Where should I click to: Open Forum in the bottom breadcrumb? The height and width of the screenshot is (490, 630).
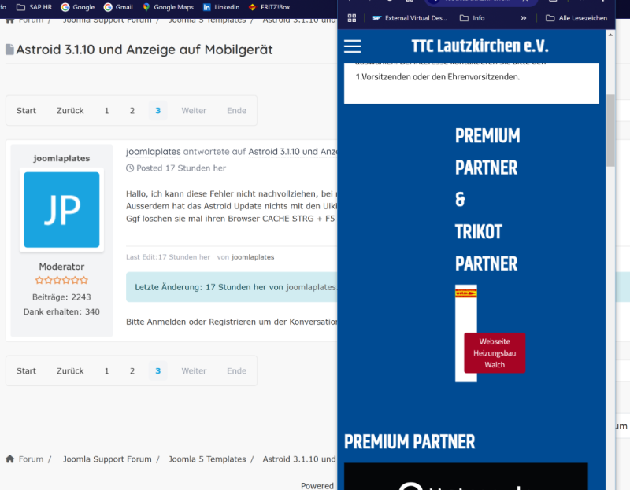coord(31,459)
